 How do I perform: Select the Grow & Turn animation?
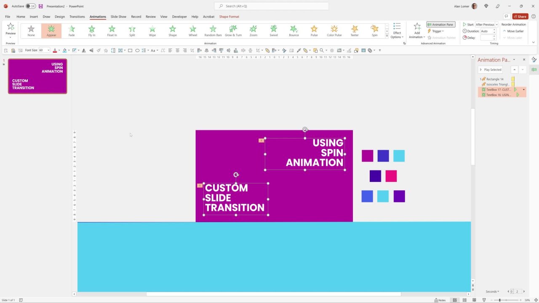click(x=233, y=30)
